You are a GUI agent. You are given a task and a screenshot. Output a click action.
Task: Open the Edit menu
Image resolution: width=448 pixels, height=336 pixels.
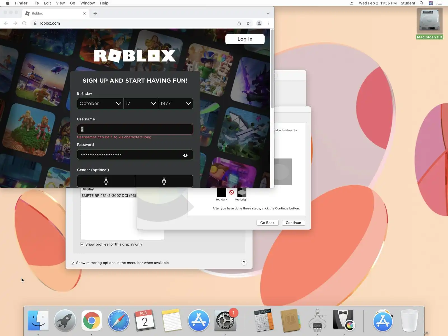pos(47,3)
